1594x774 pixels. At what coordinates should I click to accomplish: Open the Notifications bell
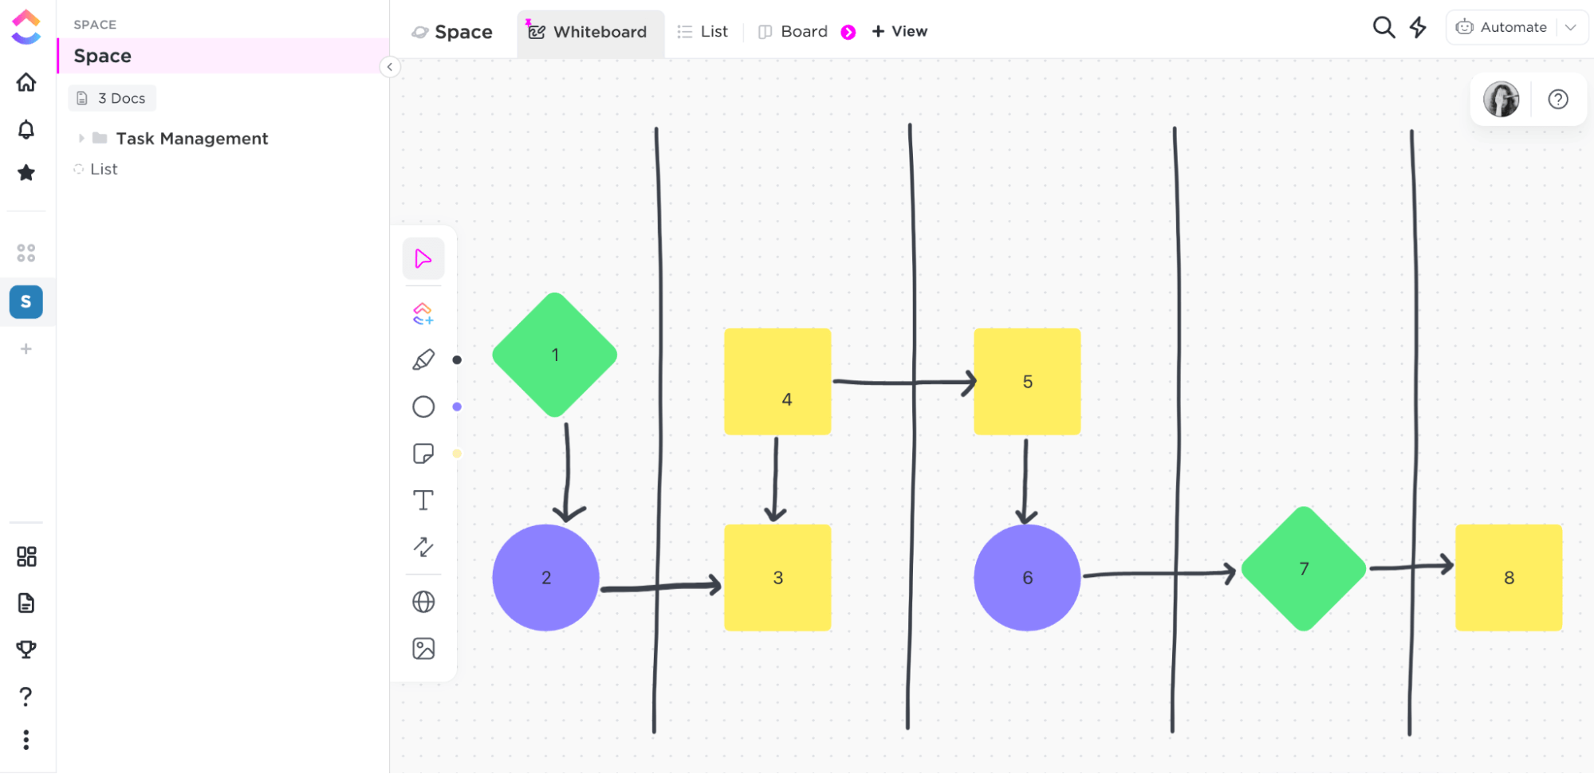click(26, 129)
